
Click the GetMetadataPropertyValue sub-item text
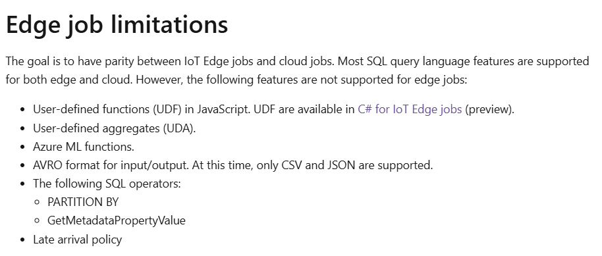117,220
